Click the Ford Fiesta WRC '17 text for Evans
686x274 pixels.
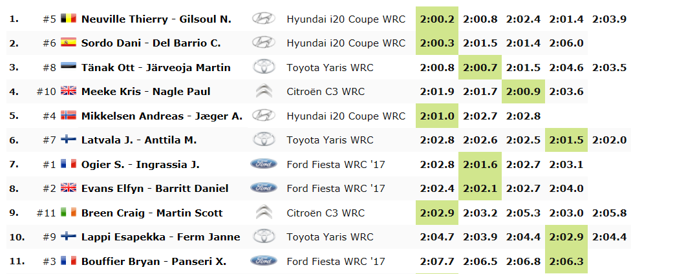[x=336, y=189]
